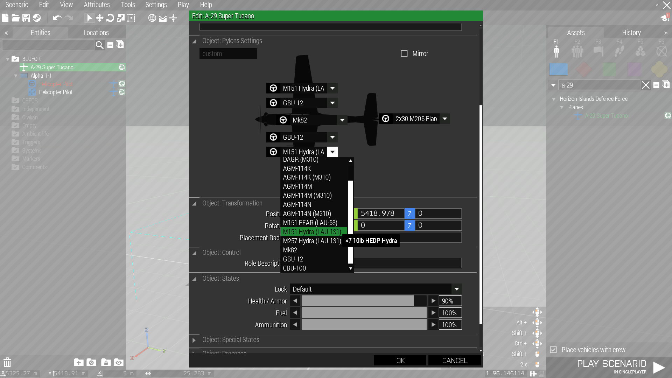This screenshot has width=672, height=378.
Task: Expand Object: Special States section
Action: (194, 340)
